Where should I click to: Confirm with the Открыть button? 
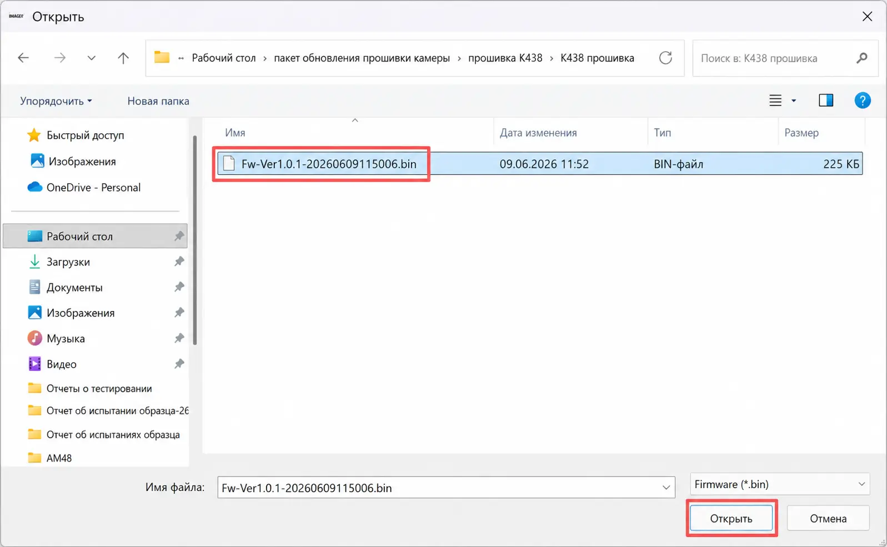pos(731,518)
